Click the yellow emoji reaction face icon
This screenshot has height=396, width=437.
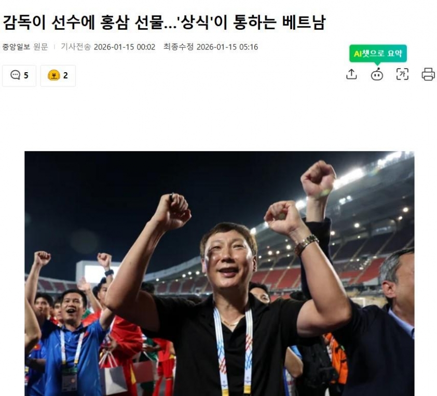pyautogui.click(x=54, y=75)
